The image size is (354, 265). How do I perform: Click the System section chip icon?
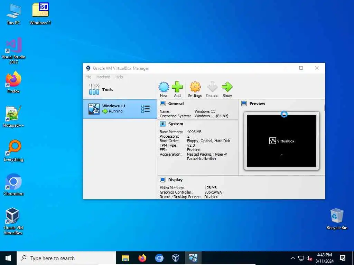(x=162, y=124)
